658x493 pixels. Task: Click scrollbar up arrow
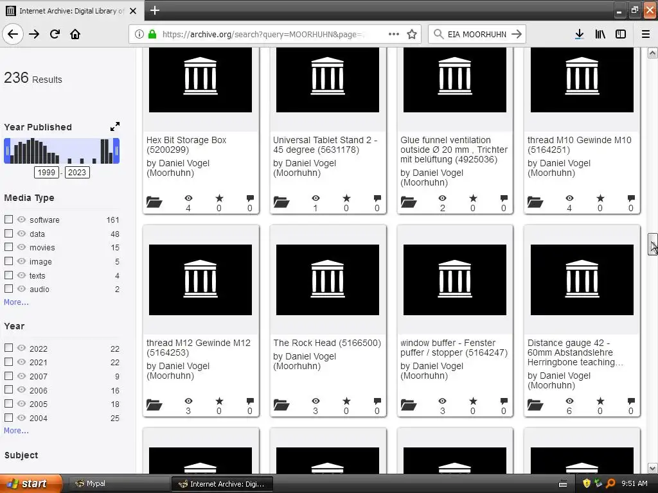pos(652,53)
